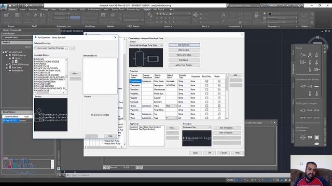Toggle Read Only checkbox for ClassName row
Viewport: 332px width, 186px height.
tap(206, 81)
